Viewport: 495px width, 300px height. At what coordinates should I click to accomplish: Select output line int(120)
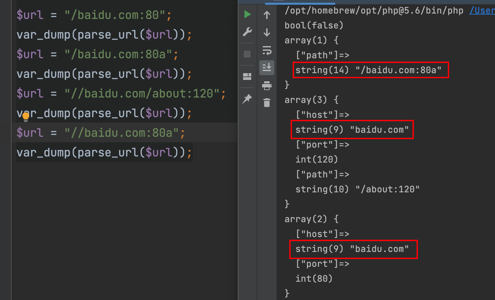(317, 159)
